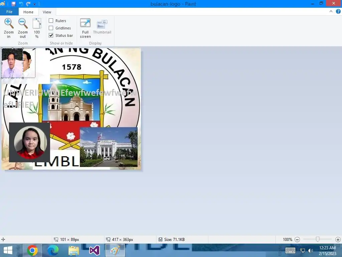Click the volume speaker tray icon
Image resolution: width=342 pixels, height=257 pixels.
point(310,250)
